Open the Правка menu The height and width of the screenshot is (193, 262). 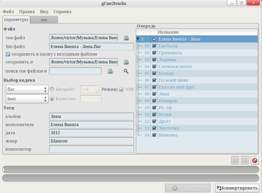27,12
